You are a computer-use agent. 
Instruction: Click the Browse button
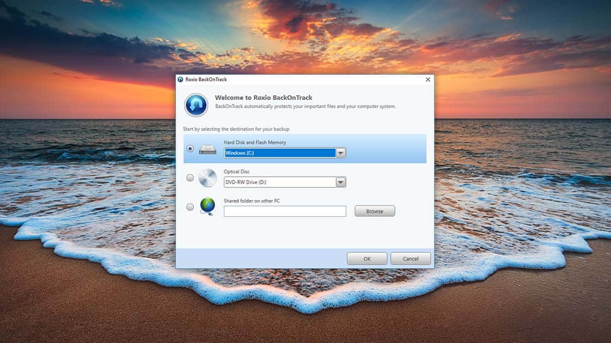[374, 211]
